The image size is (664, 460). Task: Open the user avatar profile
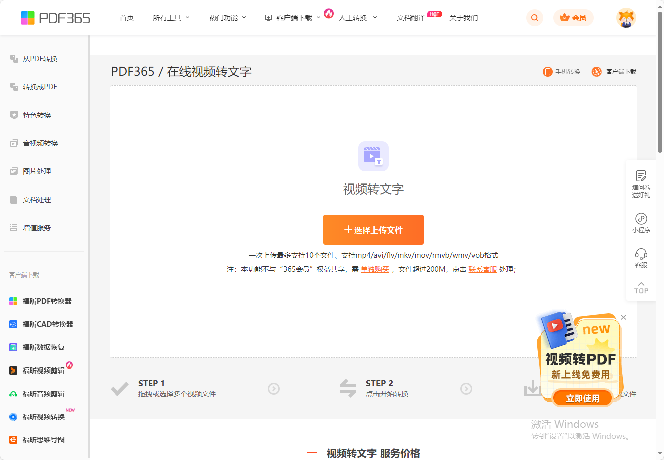pyautogui.click(x=626, y=18)
